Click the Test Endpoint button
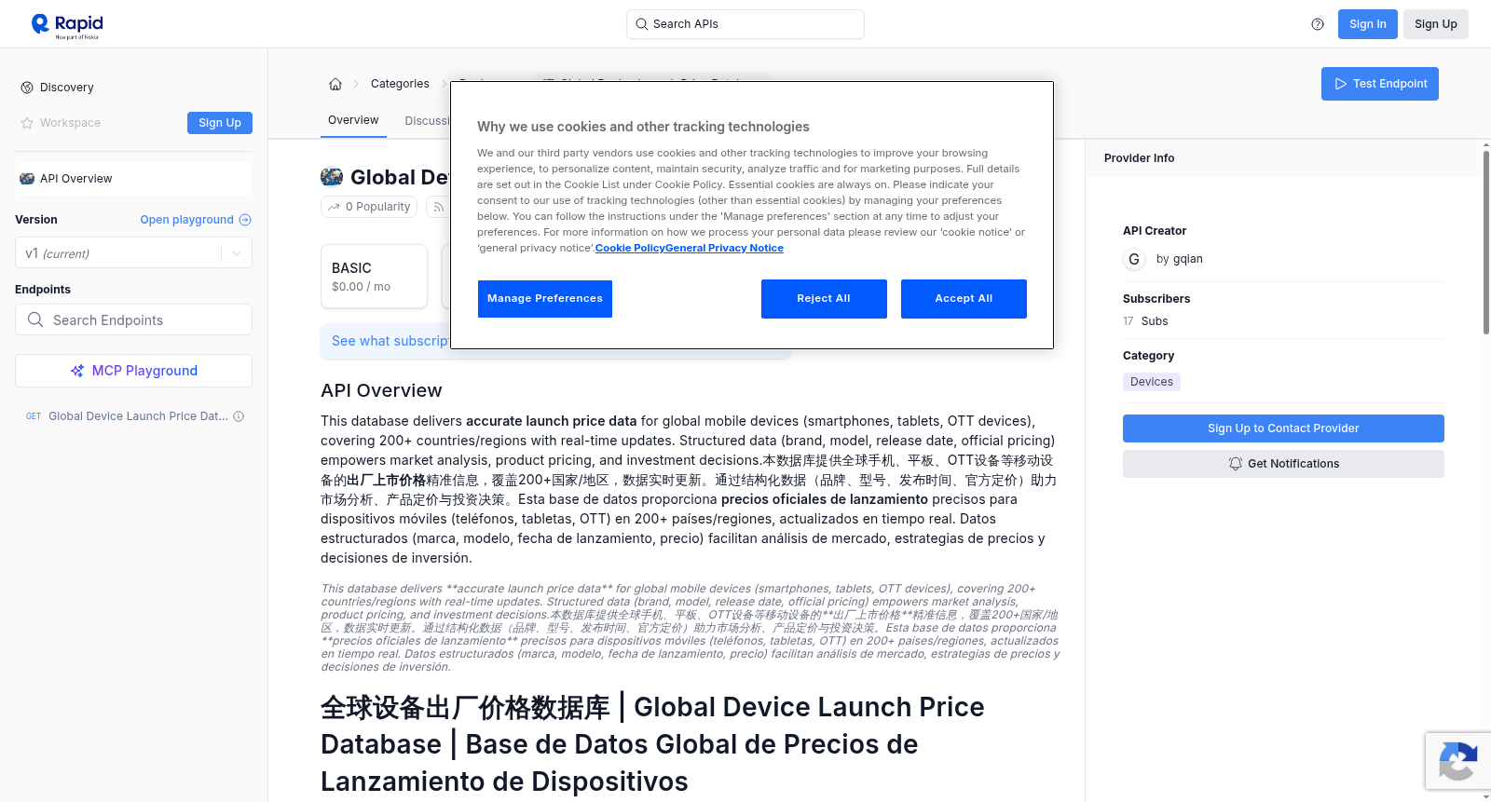The image size is (1491, 802). 1380,84
